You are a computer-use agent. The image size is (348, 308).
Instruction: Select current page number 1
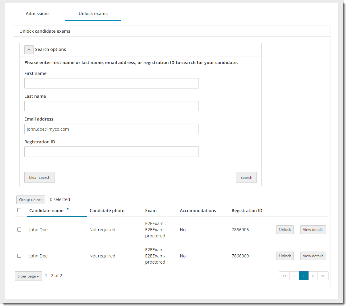click(x=304, y=276)
